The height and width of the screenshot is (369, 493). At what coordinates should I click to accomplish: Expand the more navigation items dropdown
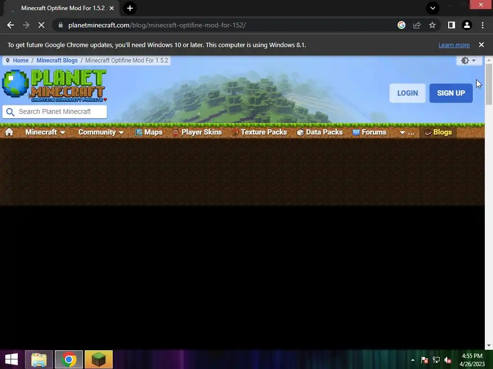[x=406, y=133]
